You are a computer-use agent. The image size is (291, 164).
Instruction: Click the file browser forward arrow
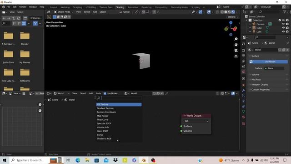9,18
